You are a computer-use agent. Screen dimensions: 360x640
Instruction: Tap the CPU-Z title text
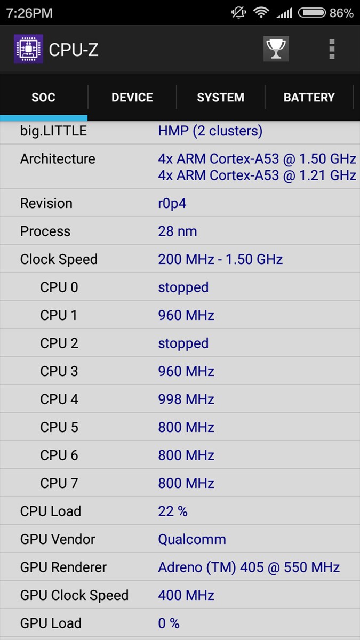74,50
